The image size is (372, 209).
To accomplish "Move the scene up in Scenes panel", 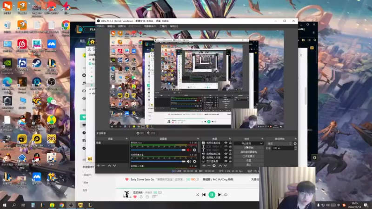I will [109, 166].
